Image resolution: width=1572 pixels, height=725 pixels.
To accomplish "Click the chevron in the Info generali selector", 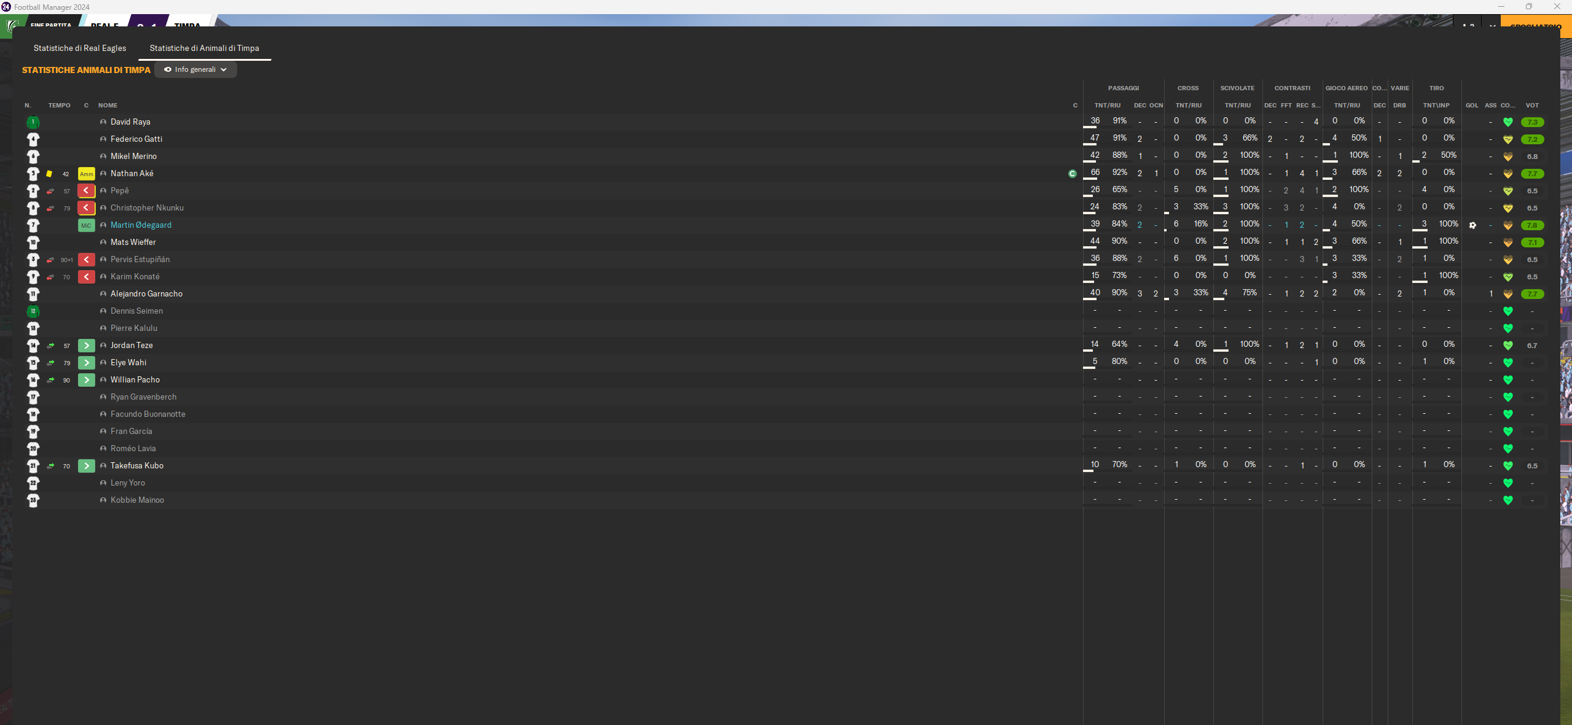I will pos(224,69).
